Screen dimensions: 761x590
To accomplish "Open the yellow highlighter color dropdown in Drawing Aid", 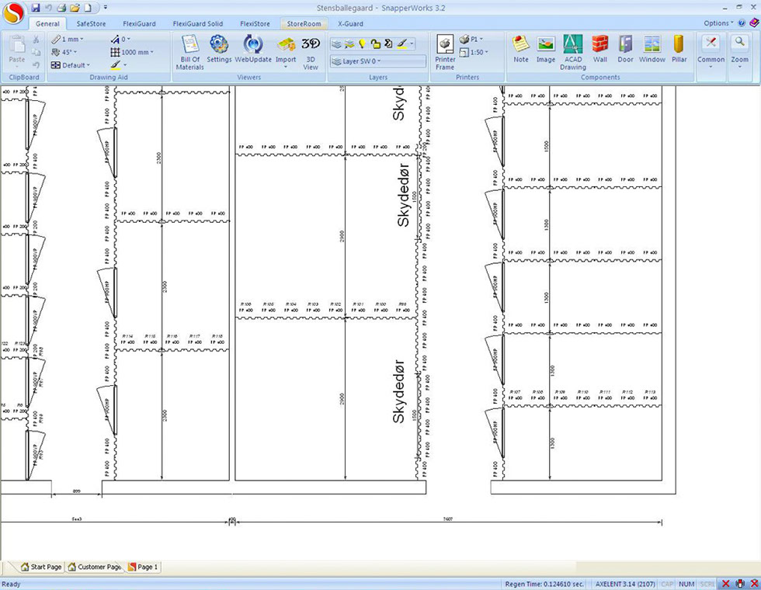I will (124, 65).
